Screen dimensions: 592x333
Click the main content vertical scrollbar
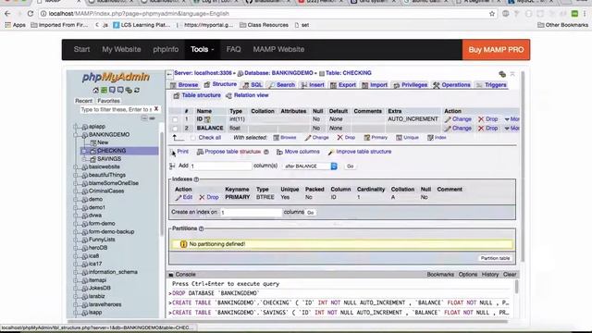click(523, 166)
